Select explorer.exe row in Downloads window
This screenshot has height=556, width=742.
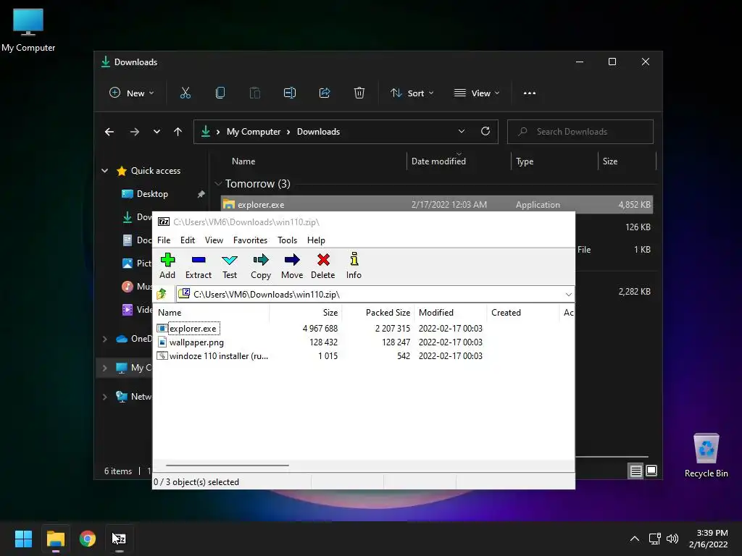[x=437, y=205]
